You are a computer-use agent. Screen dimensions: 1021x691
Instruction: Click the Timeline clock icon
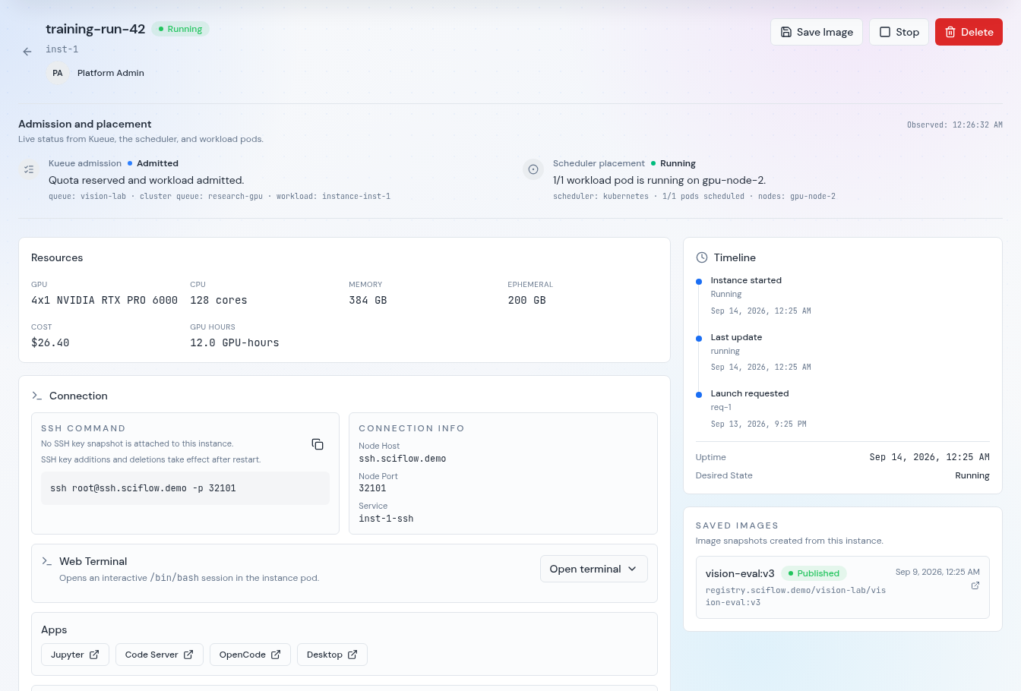(702, 257)
